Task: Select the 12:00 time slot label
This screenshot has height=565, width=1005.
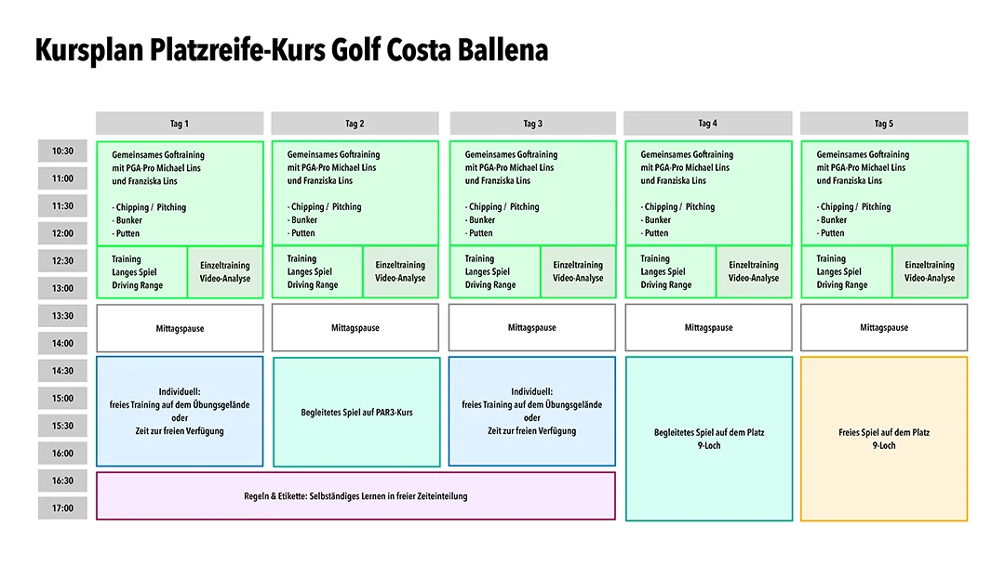Action: coord(62,233)
